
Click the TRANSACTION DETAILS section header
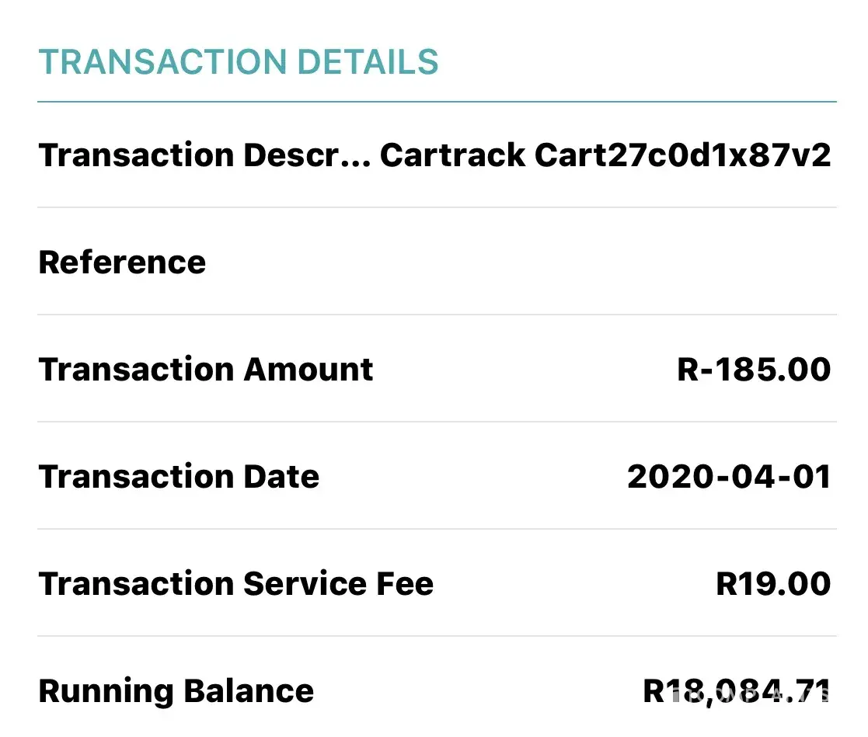tap(238, 62)
